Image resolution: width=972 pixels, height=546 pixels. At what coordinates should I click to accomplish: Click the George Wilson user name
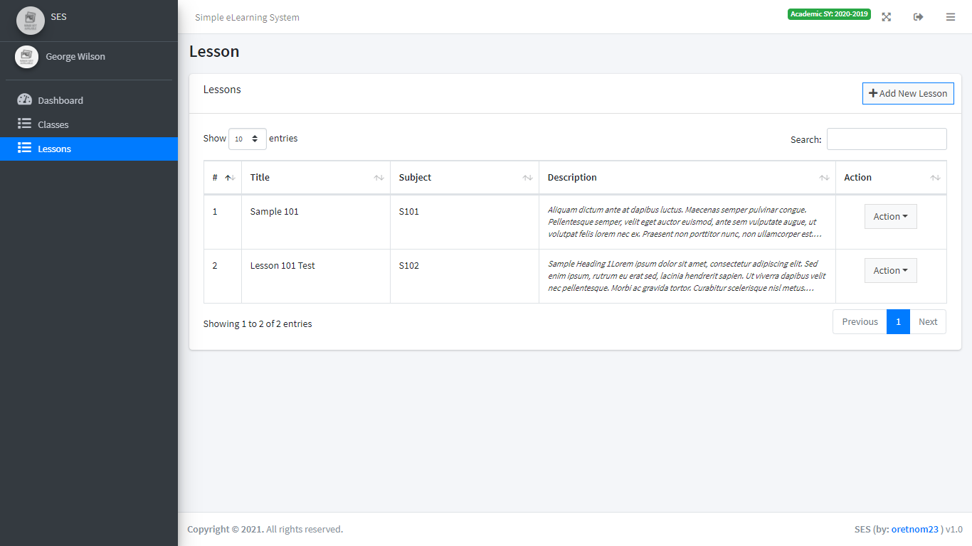pos(75,56)
